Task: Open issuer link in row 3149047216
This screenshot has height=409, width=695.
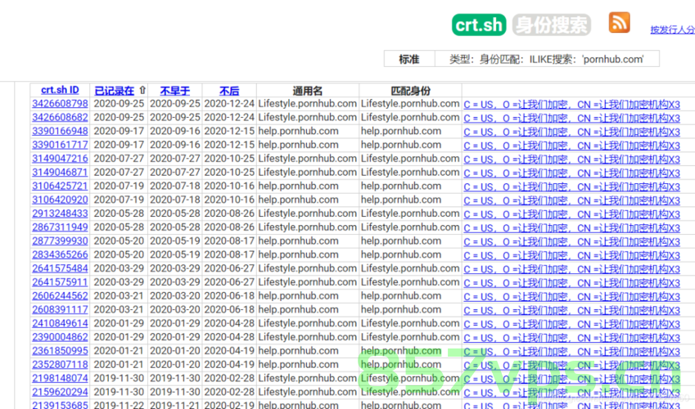Action: pyautogui.click(x=571, y=160)
